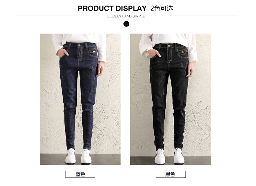Click the blue jeans coin pocket button
The height and width of the screenshot is (186, 256).
(94, 52)
